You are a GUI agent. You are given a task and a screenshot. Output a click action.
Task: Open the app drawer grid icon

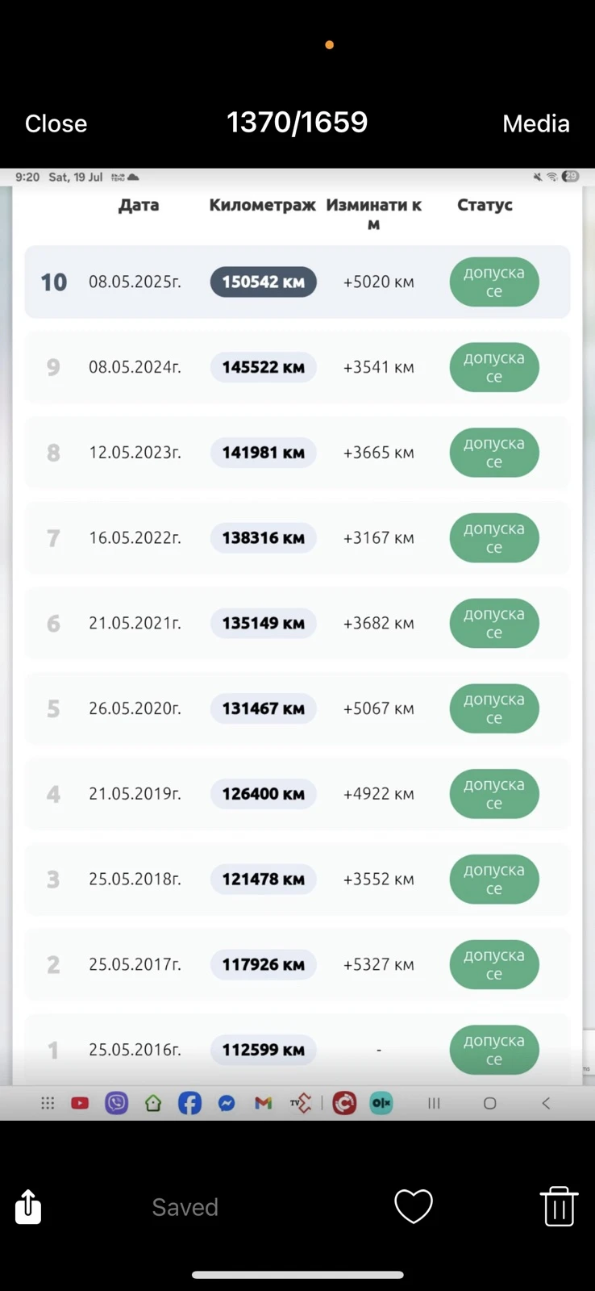(x=48, y=1103)
